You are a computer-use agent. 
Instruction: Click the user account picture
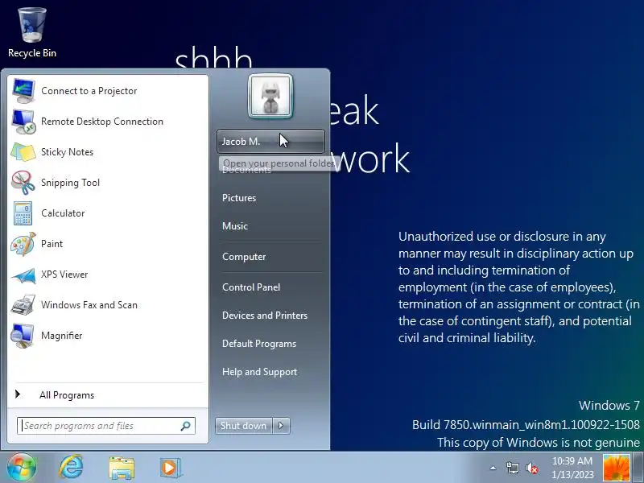(270, 97)
